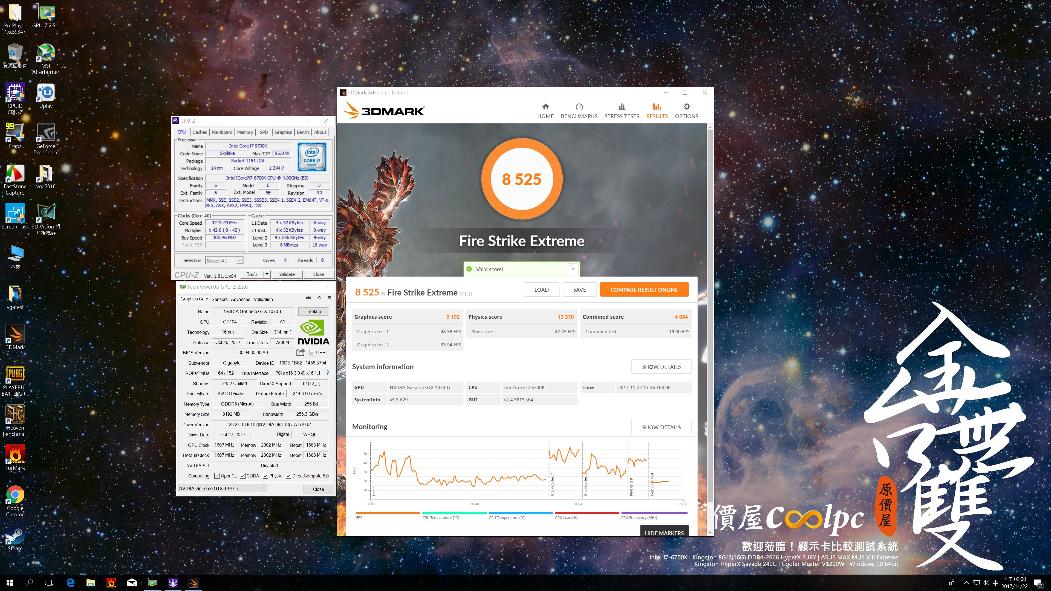Click the Tools button in CPU-Z

click(252, 274)
